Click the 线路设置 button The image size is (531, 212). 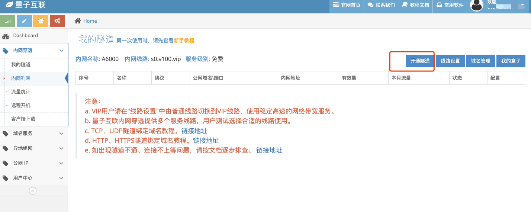click(x=450, y=61)
